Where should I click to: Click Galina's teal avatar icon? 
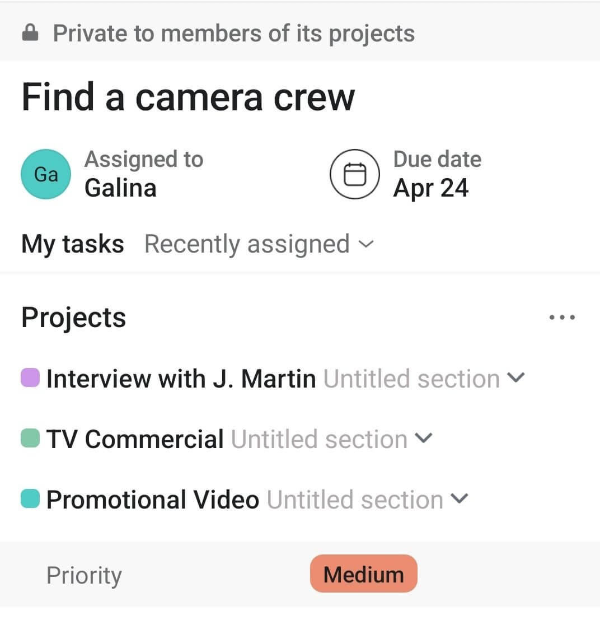click(x=46, y=174)
